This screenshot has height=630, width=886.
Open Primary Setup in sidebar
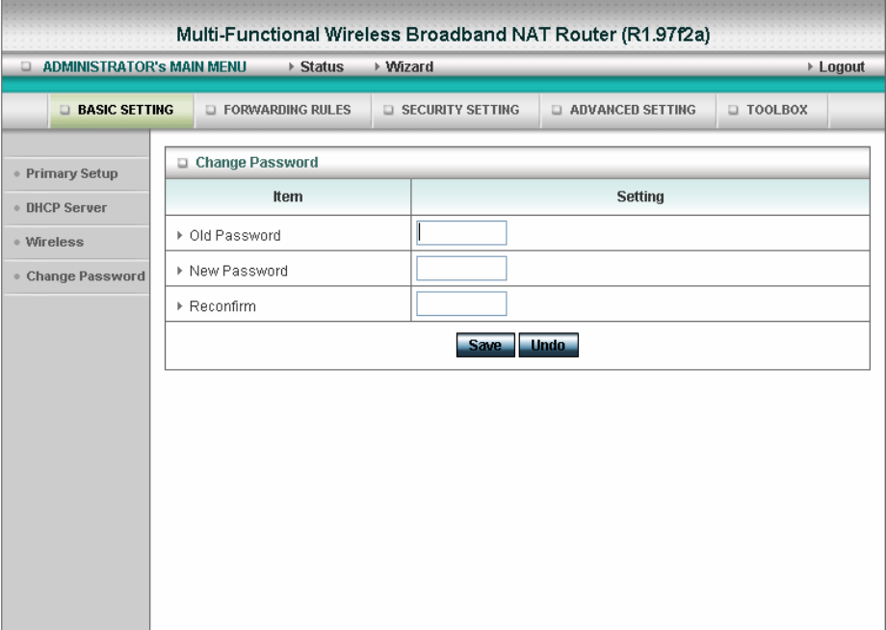[x=72, y=173]
